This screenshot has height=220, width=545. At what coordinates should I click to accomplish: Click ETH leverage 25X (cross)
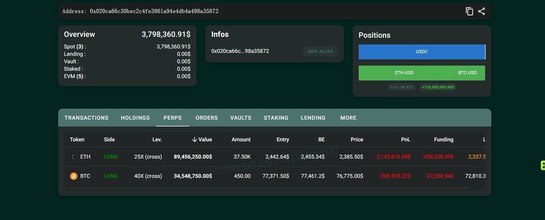click(x=148, y=157)
